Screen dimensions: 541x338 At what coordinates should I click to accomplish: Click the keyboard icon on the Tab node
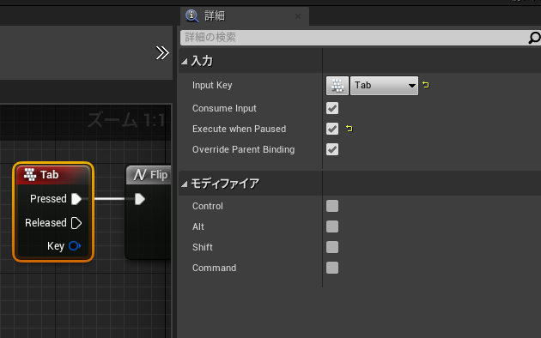pyautogui.click(x=30, y=175)
